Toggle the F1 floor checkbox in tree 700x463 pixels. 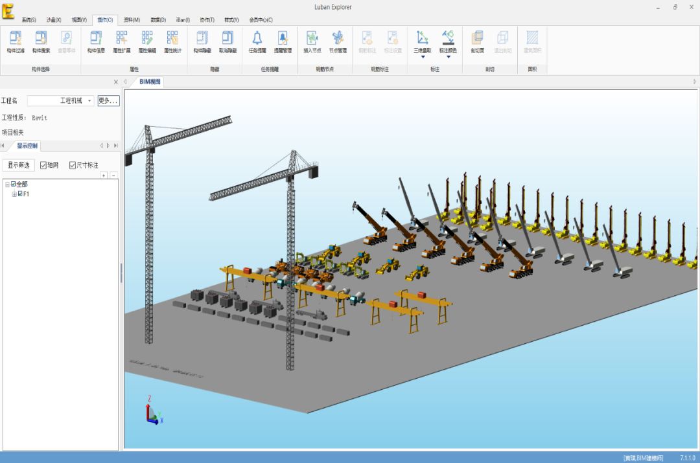tap(21, 194)
